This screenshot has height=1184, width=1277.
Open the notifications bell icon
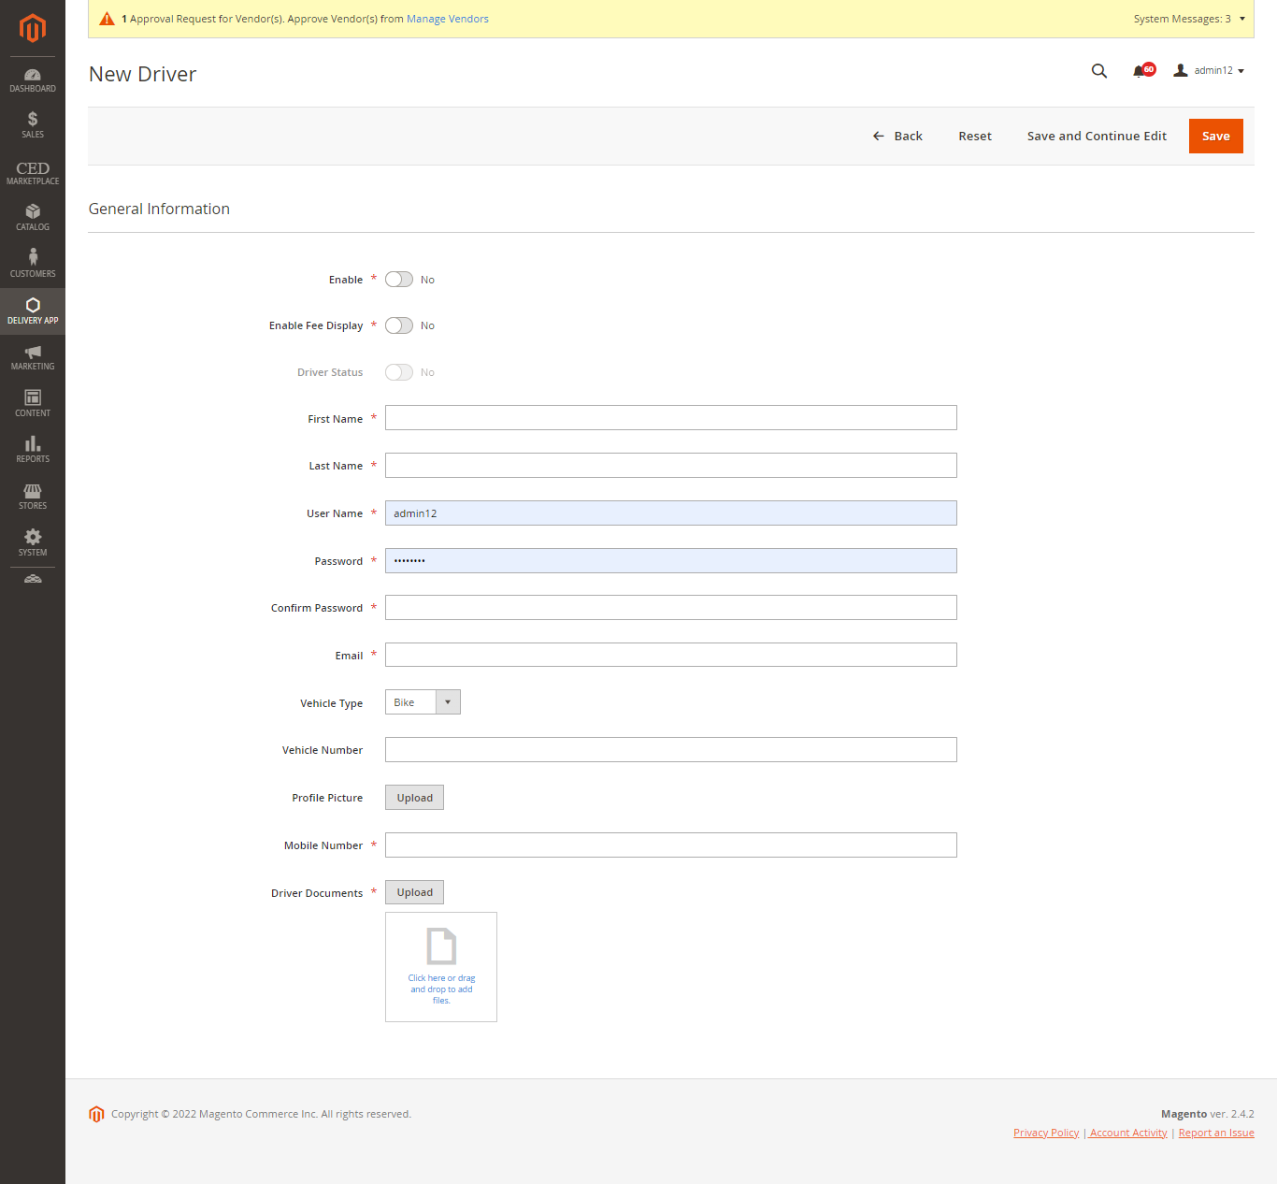click(1140, 71)
